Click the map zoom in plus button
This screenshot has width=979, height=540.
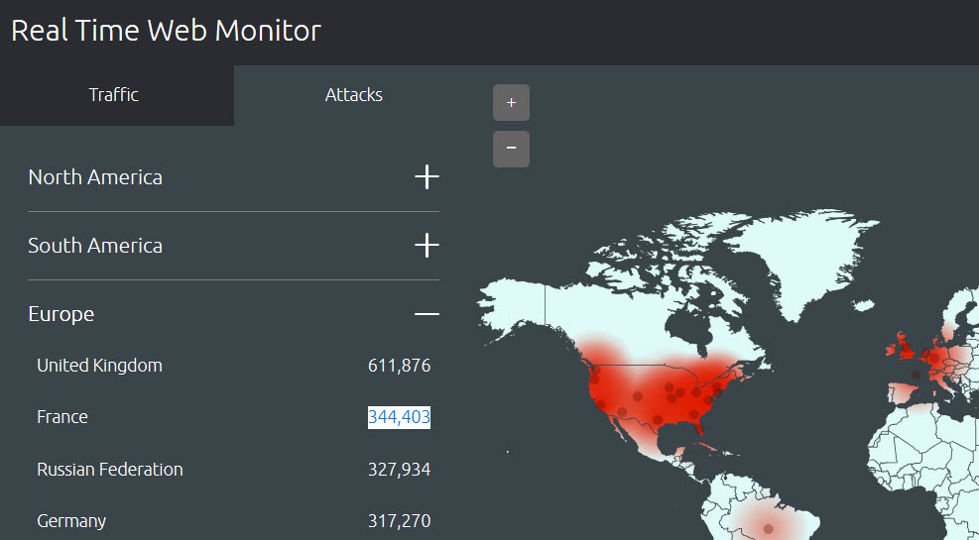[x=511, y=103]
